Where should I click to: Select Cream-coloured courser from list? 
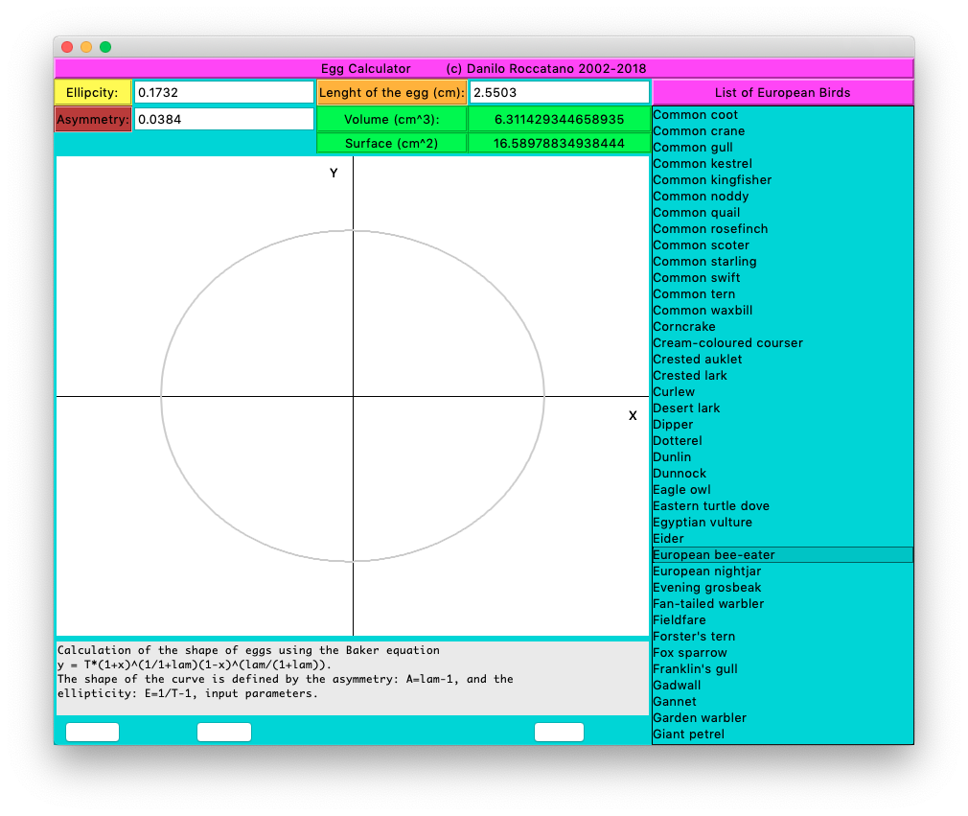[727, 343]
